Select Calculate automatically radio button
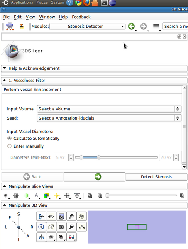Viewport: 188px width, 249px height. click(10, 139)
